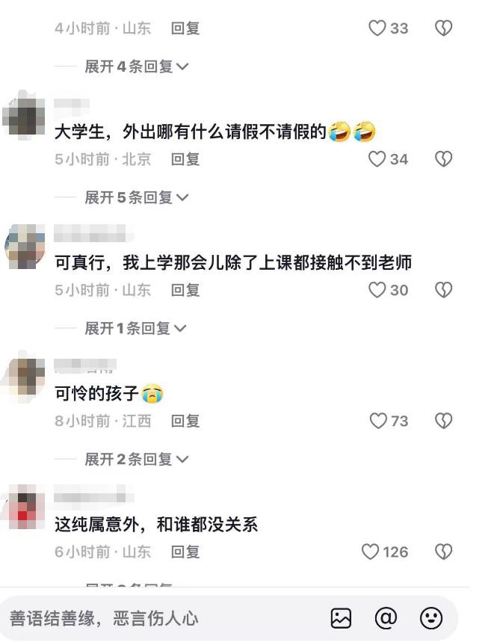Tap the broken heart beside 33 likes
The image size is (500, 642).
click(x=443, y=28)
